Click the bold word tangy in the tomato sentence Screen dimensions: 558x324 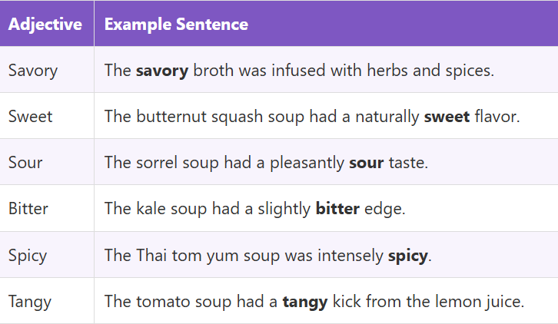(x=305, y=302)
